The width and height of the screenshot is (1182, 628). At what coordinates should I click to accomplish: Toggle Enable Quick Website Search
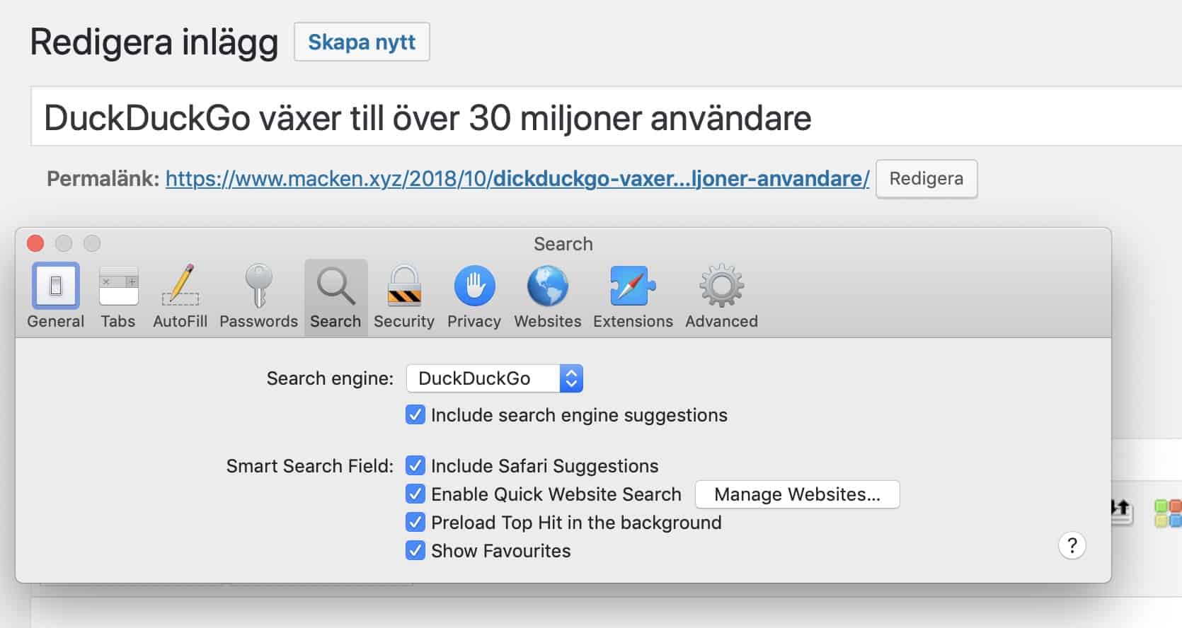point(415,494)
